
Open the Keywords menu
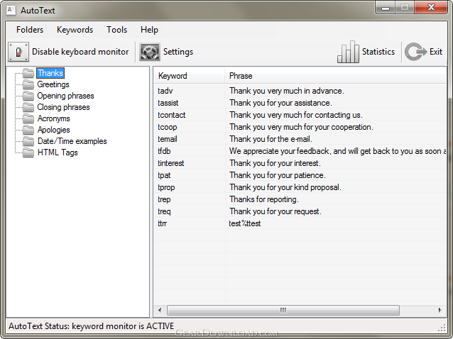point(75,30)
